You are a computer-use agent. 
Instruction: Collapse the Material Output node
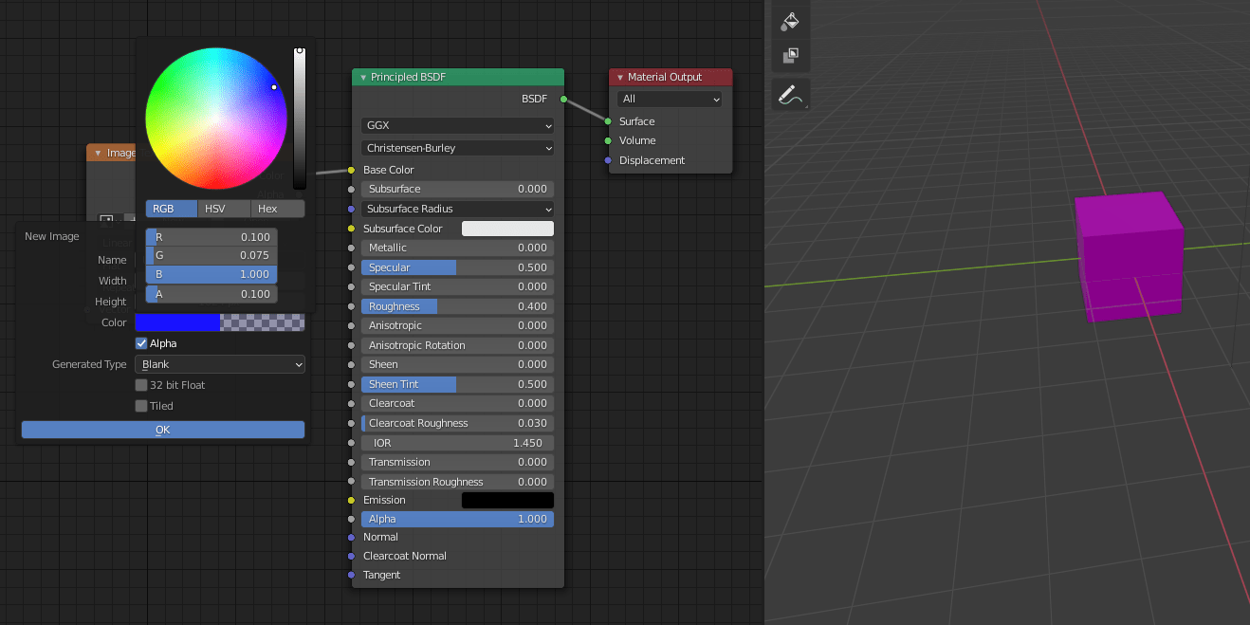pyautogui.click(x=618, y=77)
